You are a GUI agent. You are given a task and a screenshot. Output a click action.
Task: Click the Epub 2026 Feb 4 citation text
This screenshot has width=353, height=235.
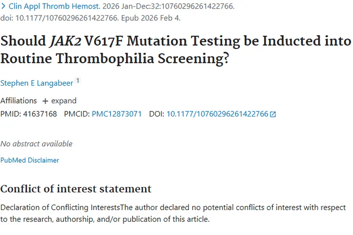point(154,18)
